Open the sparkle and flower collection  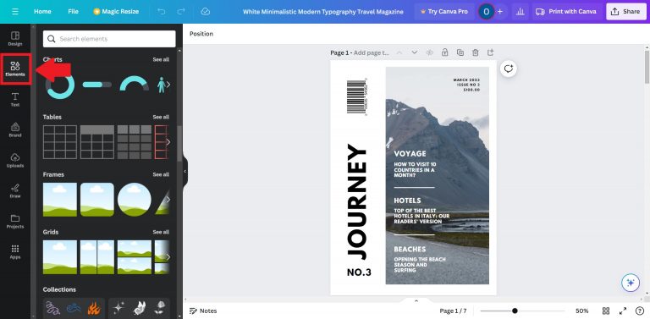click(139, 308)
